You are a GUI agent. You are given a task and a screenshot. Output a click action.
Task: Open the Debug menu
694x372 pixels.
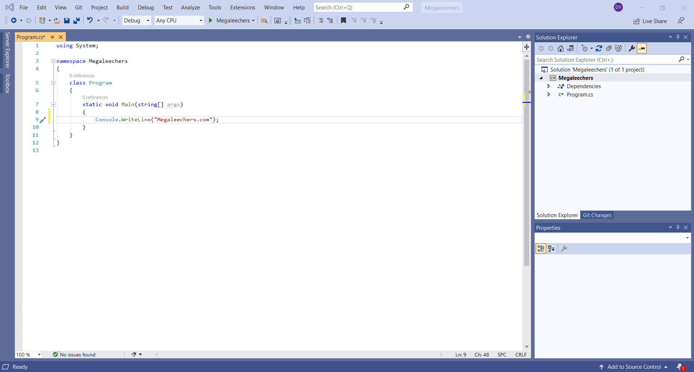146,7
